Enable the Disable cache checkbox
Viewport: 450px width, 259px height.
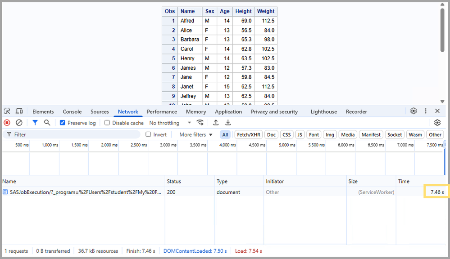[x=107, y=123]
